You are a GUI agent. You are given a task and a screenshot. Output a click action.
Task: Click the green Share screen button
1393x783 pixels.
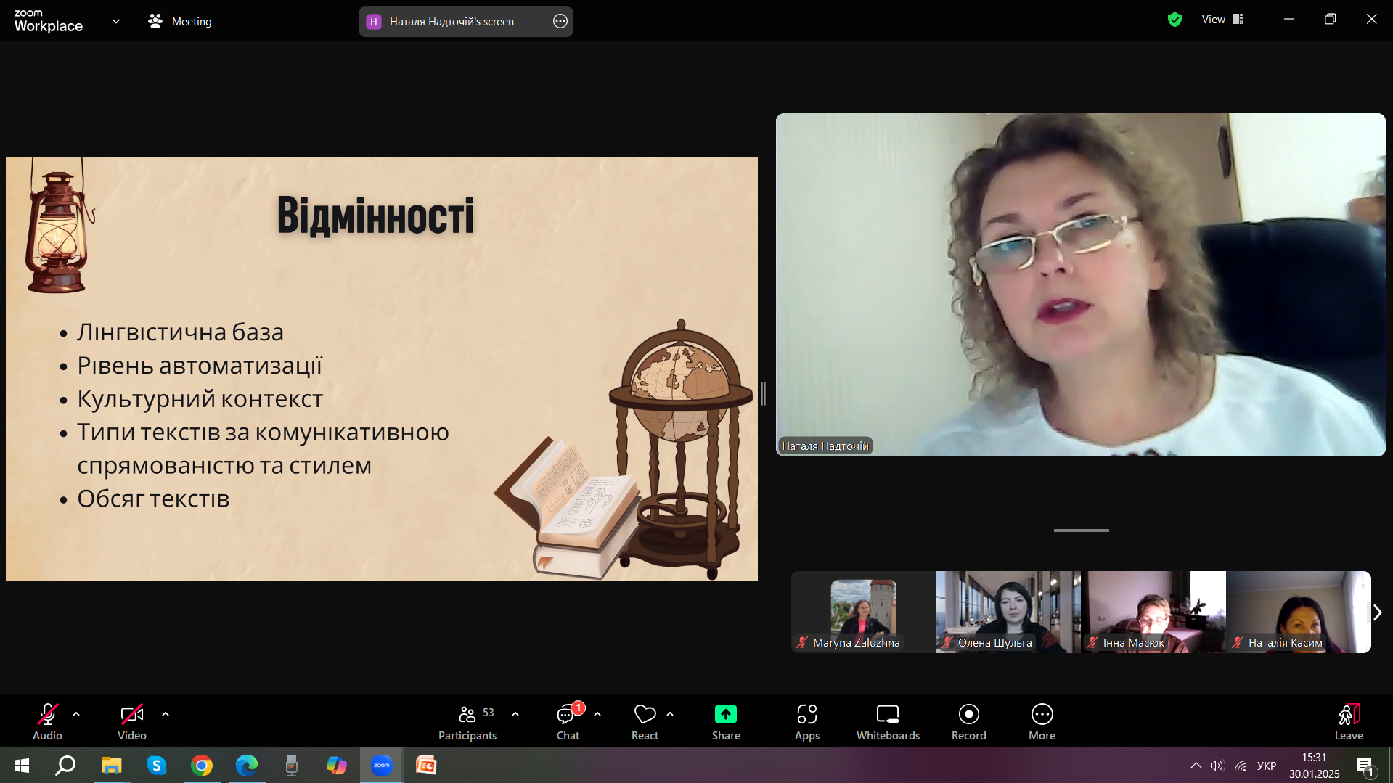click(x=726, y=722)
